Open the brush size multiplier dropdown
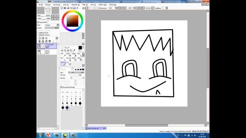The width and height of the screenshot is (246, 138). [x=69, y=72]
